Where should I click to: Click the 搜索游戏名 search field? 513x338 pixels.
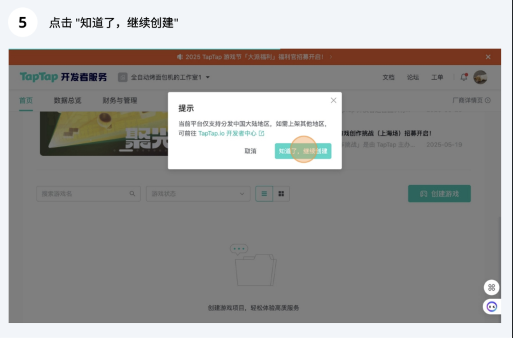coord(88,194)
